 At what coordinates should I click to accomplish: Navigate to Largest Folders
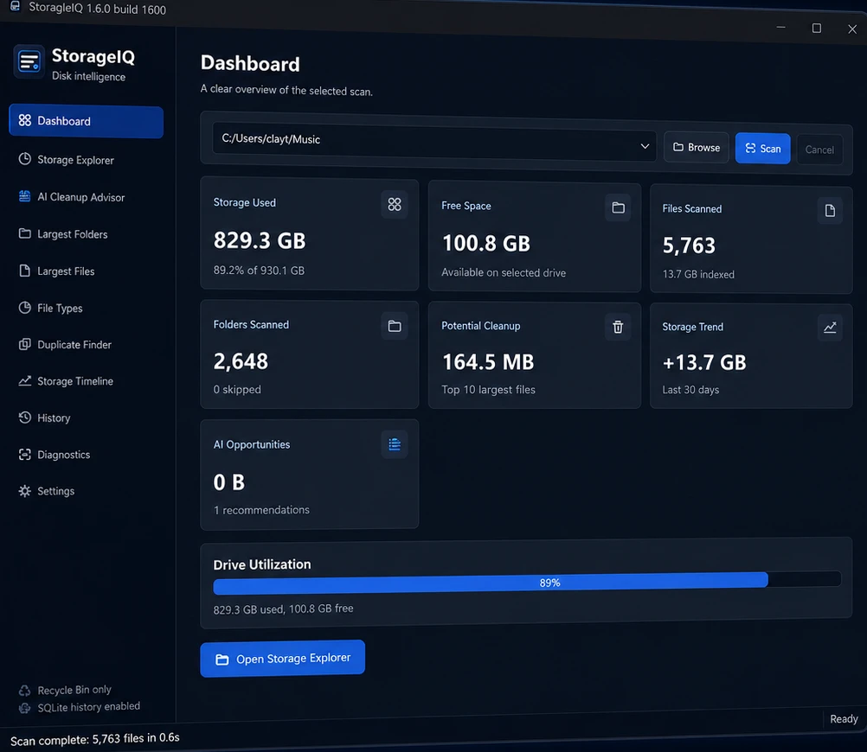click(87, 233)
